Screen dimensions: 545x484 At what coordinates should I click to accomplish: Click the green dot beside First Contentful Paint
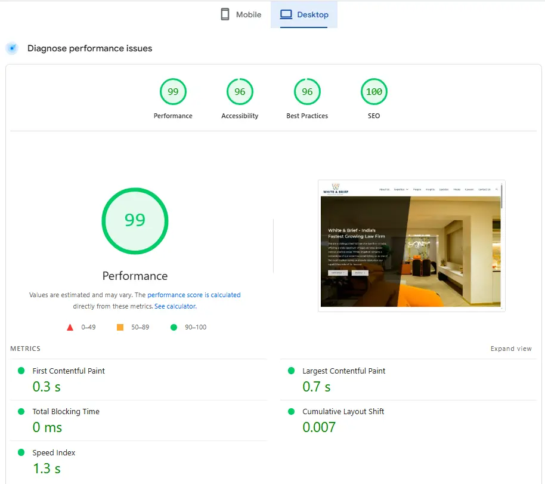coord(21,371)
